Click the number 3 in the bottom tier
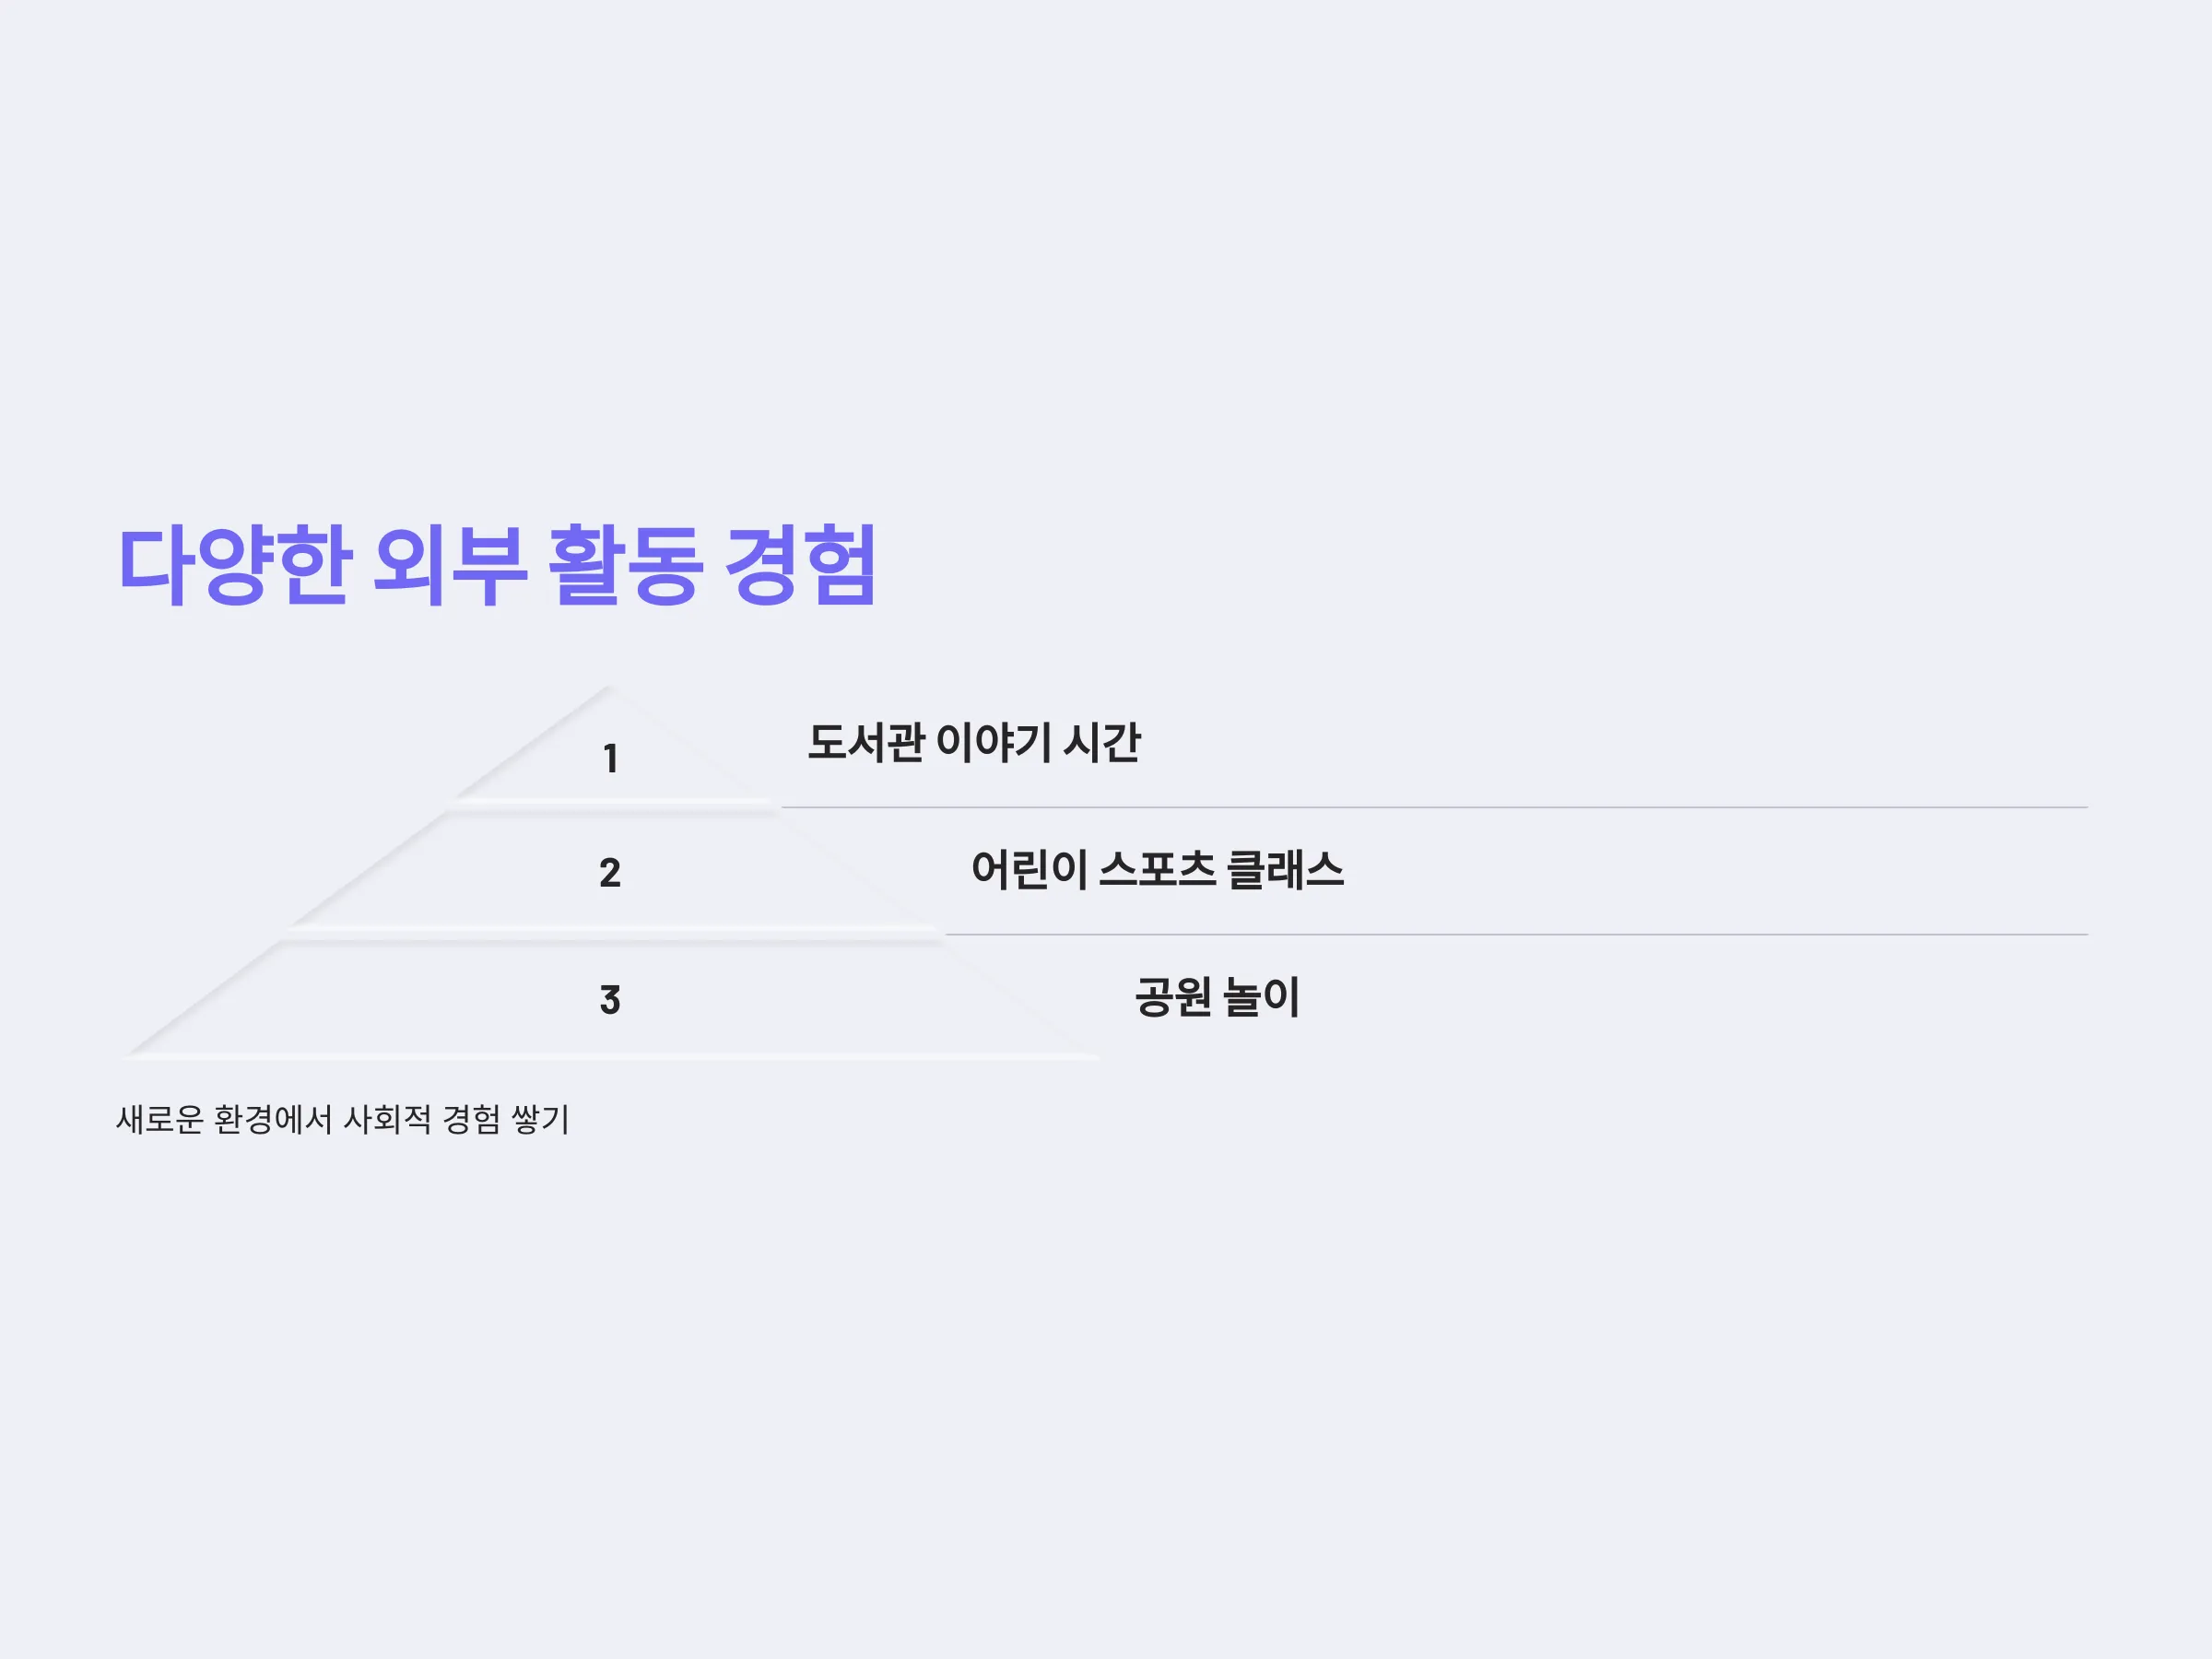The height and width of the screenshot is (1659, 2212). click(x=610, y=1000)
